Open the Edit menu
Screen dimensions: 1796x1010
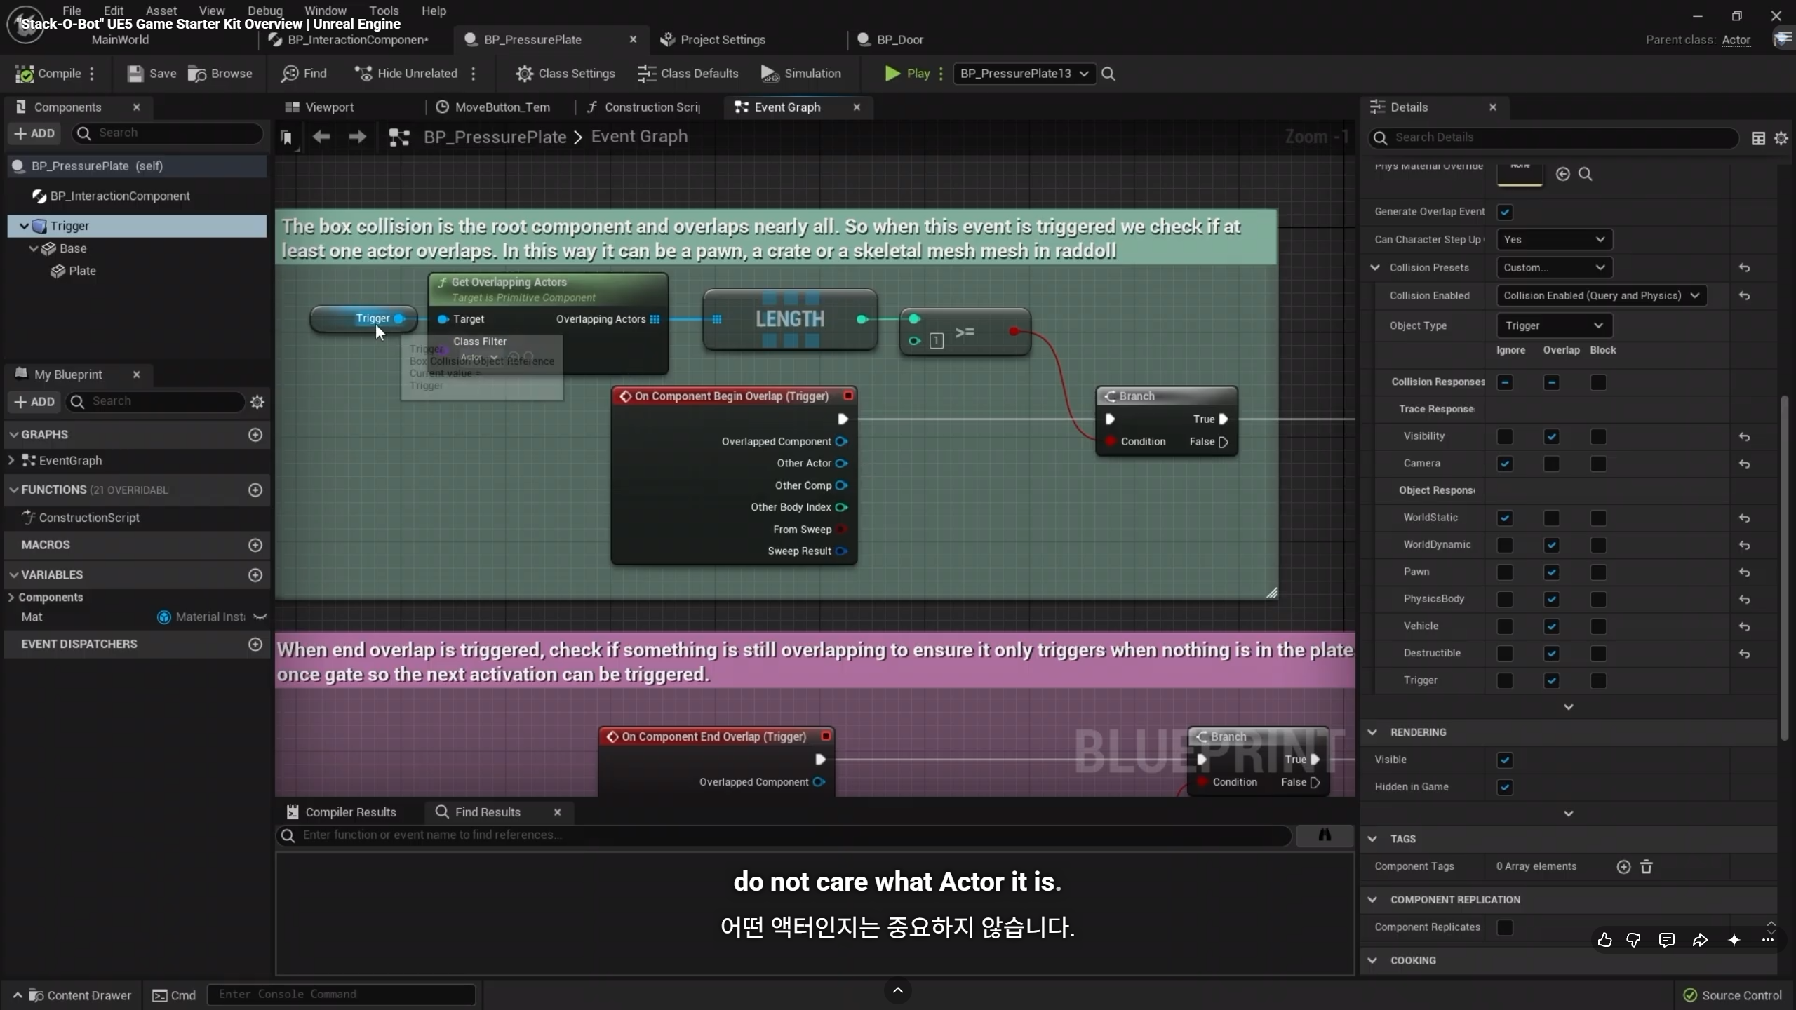pyautogui.click(x=114, y=11)
